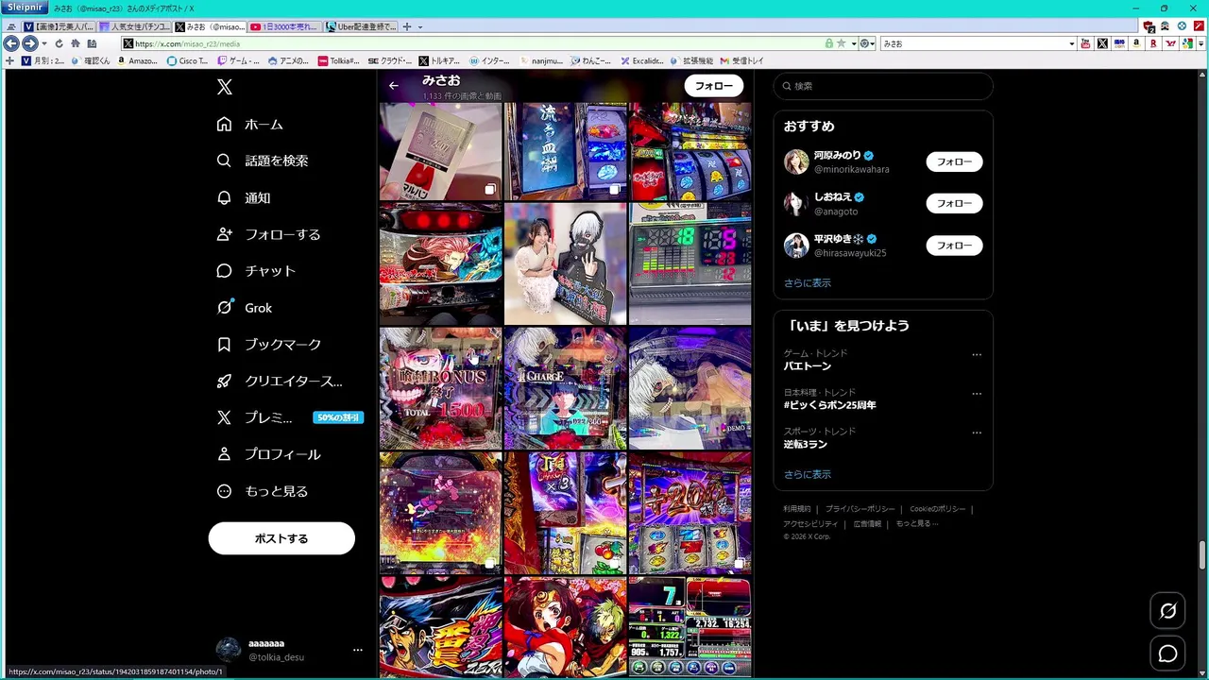This screenshot has width=1209, height=680.
Task: Open フォローする people icon
Action: pos(224,234)
